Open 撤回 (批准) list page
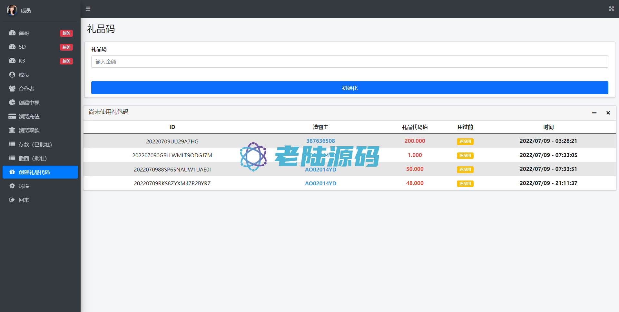The image size is (619, 312). coord(33,158)
